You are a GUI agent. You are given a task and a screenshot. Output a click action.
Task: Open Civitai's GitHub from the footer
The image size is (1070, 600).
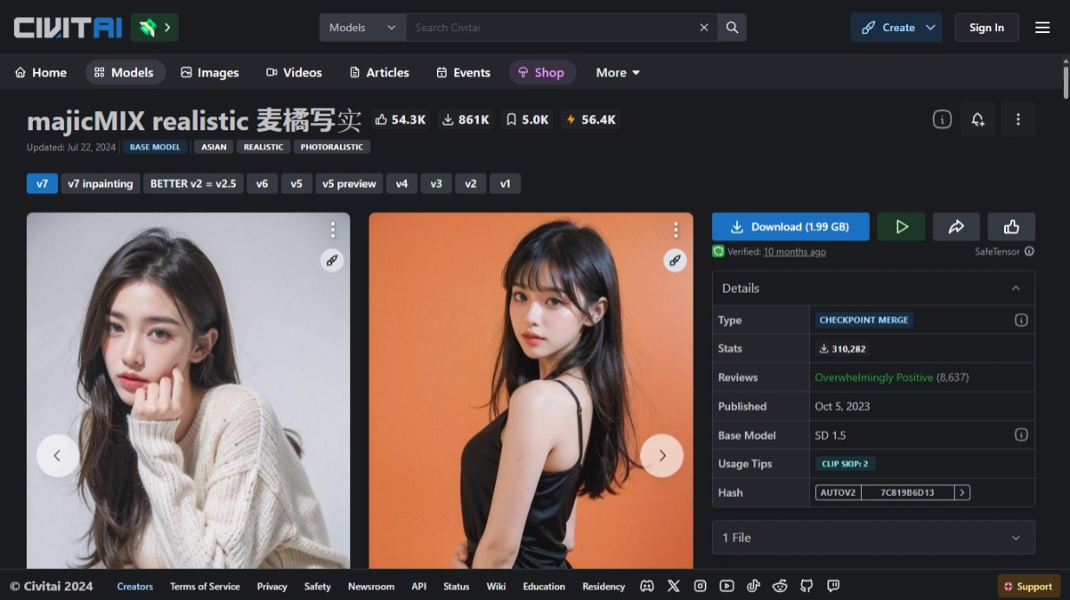tap(806, 586)
